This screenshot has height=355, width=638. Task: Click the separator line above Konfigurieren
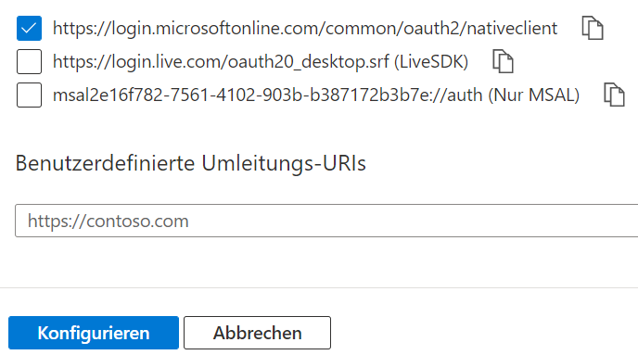click(x=319, y=288)
